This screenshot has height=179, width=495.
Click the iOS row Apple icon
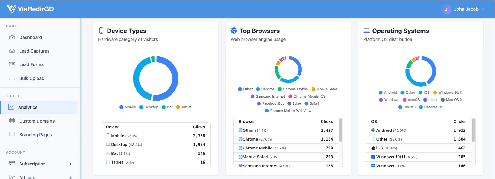(x=373, y=148)
